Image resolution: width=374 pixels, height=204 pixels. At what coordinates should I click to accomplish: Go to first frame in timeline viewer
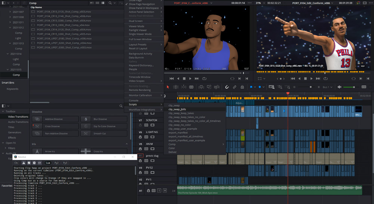coord(293,78)
